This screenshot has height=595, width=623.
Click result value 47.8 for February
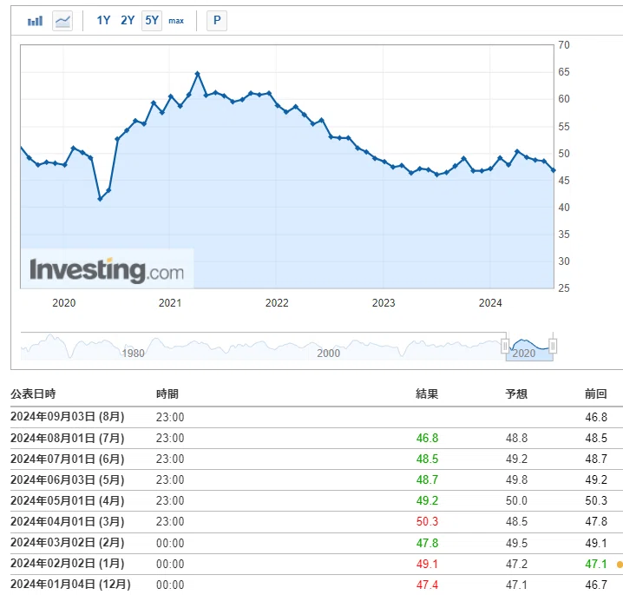pyautogui.click(x=427, y=543)
